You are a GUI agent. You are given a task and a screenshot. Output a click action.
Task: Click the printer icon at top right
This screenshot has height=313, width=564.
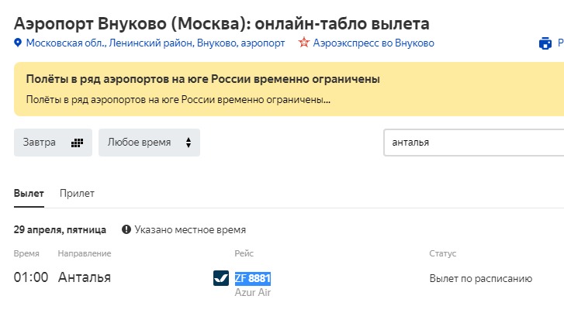click(545, 43)
